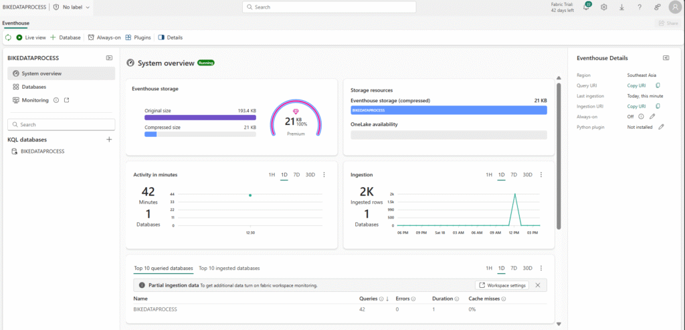The width and height of the screenshot is (685, 330).
Task: Open the No label sensitivity dropdown
Action: tap(72, 7)
